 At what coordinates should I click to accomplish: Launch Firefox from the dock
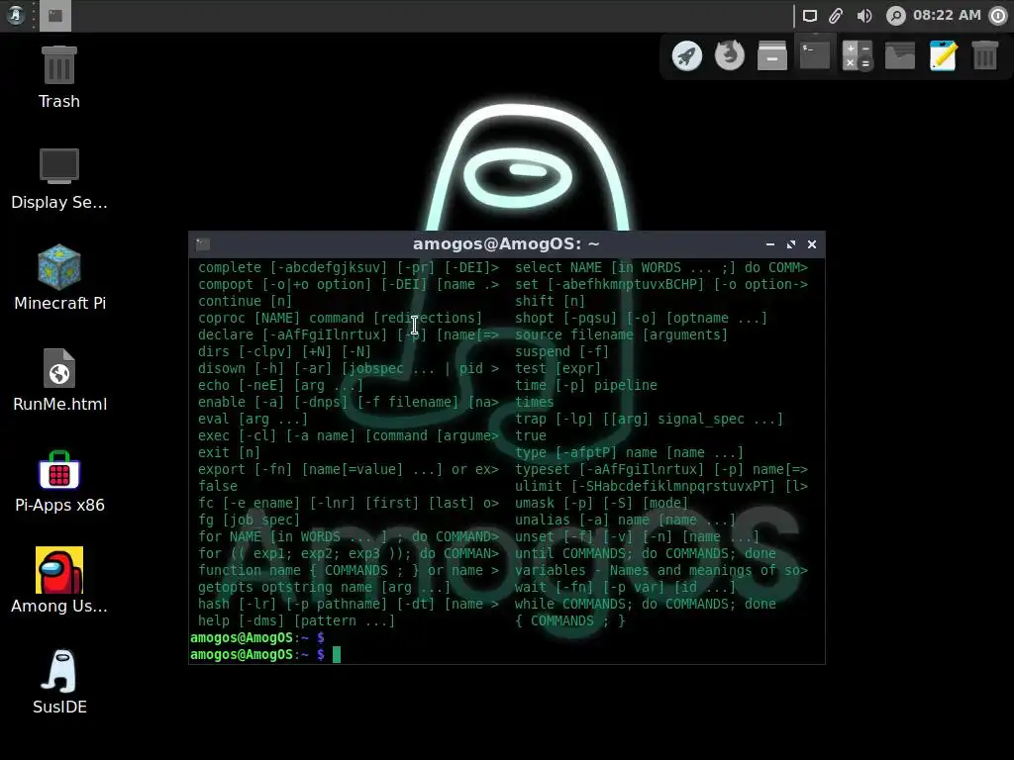[730, 56]
